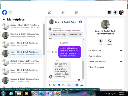Image resolution: width=128 pixels, height=96 pixels.
Task: Expand Media, files and links section
Action: coord(105,62)
